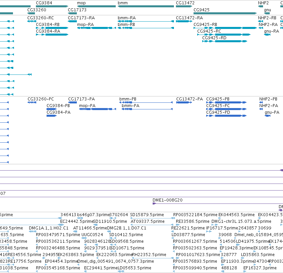Select protein mop-PA

coord(97,109)
